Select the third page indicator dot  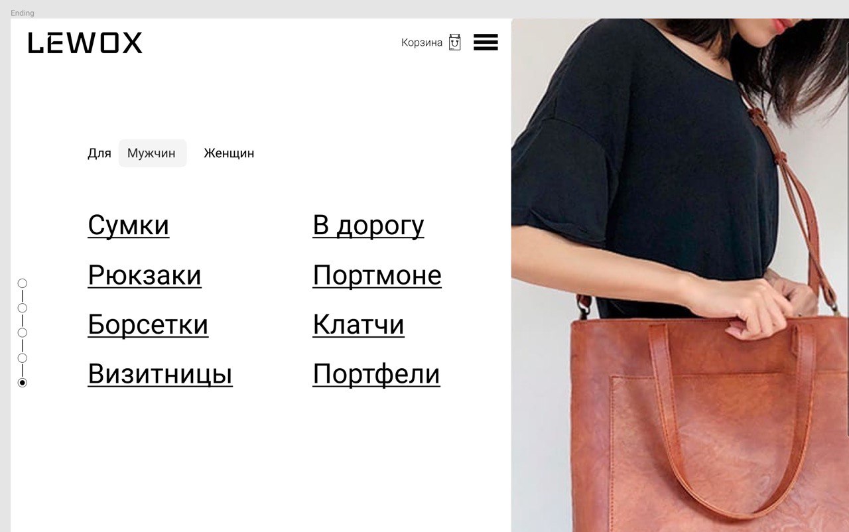(23, 332)
